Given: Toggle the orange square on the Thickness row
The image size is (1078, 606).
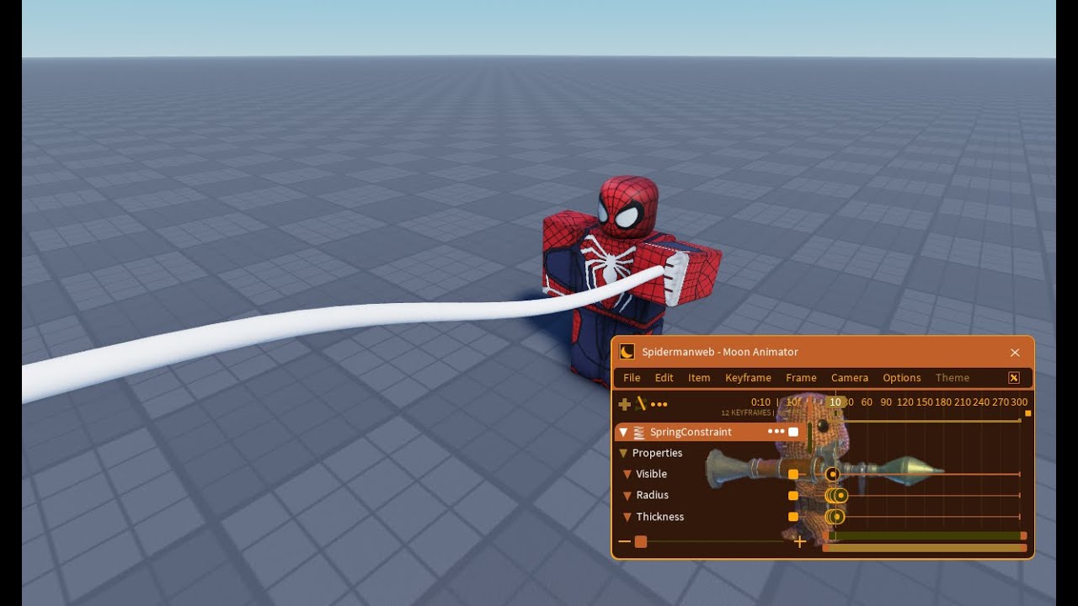Looking at the screenshot, I should [x=793, y=517].
